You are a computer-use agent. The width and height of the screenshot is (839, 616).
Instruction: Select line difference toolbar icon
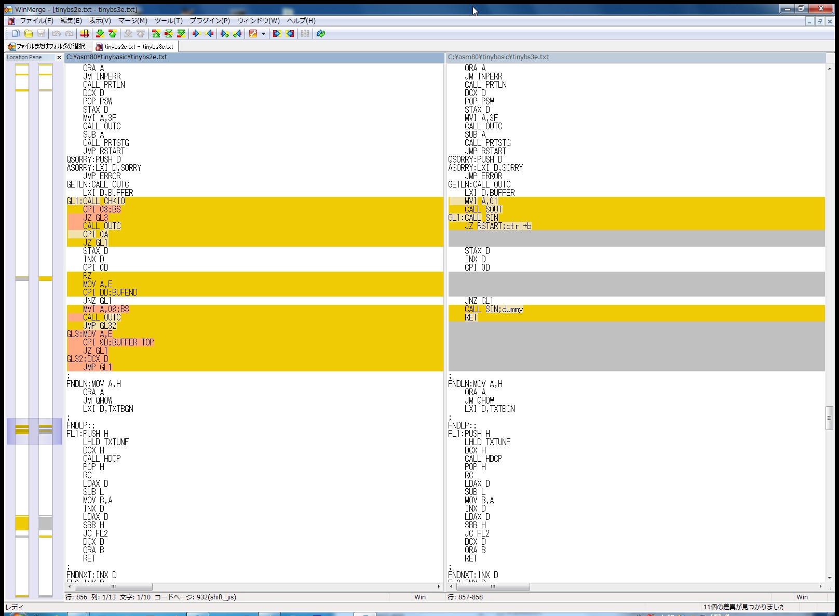(85, 34)
